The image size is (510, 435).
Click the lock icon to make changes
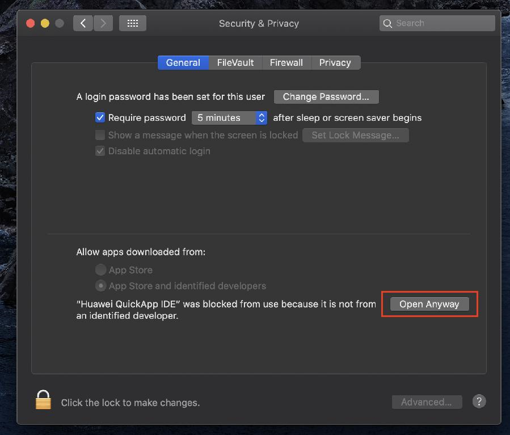click(43, 400)
